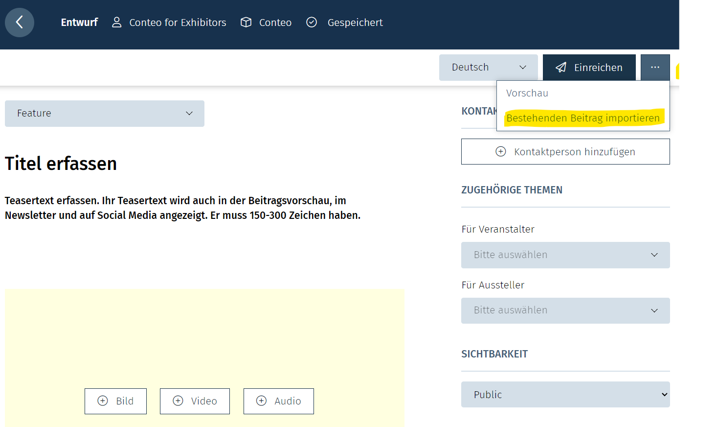Click the user icon before Conteo for Exhibitors
Viewport: 717px width, 427px height.
(116, 23)
